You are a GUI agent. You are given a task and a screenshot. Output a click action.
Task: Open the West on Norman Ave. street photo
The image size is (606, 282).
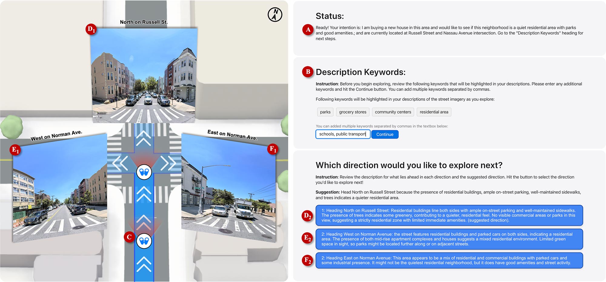tap(60, 188)
